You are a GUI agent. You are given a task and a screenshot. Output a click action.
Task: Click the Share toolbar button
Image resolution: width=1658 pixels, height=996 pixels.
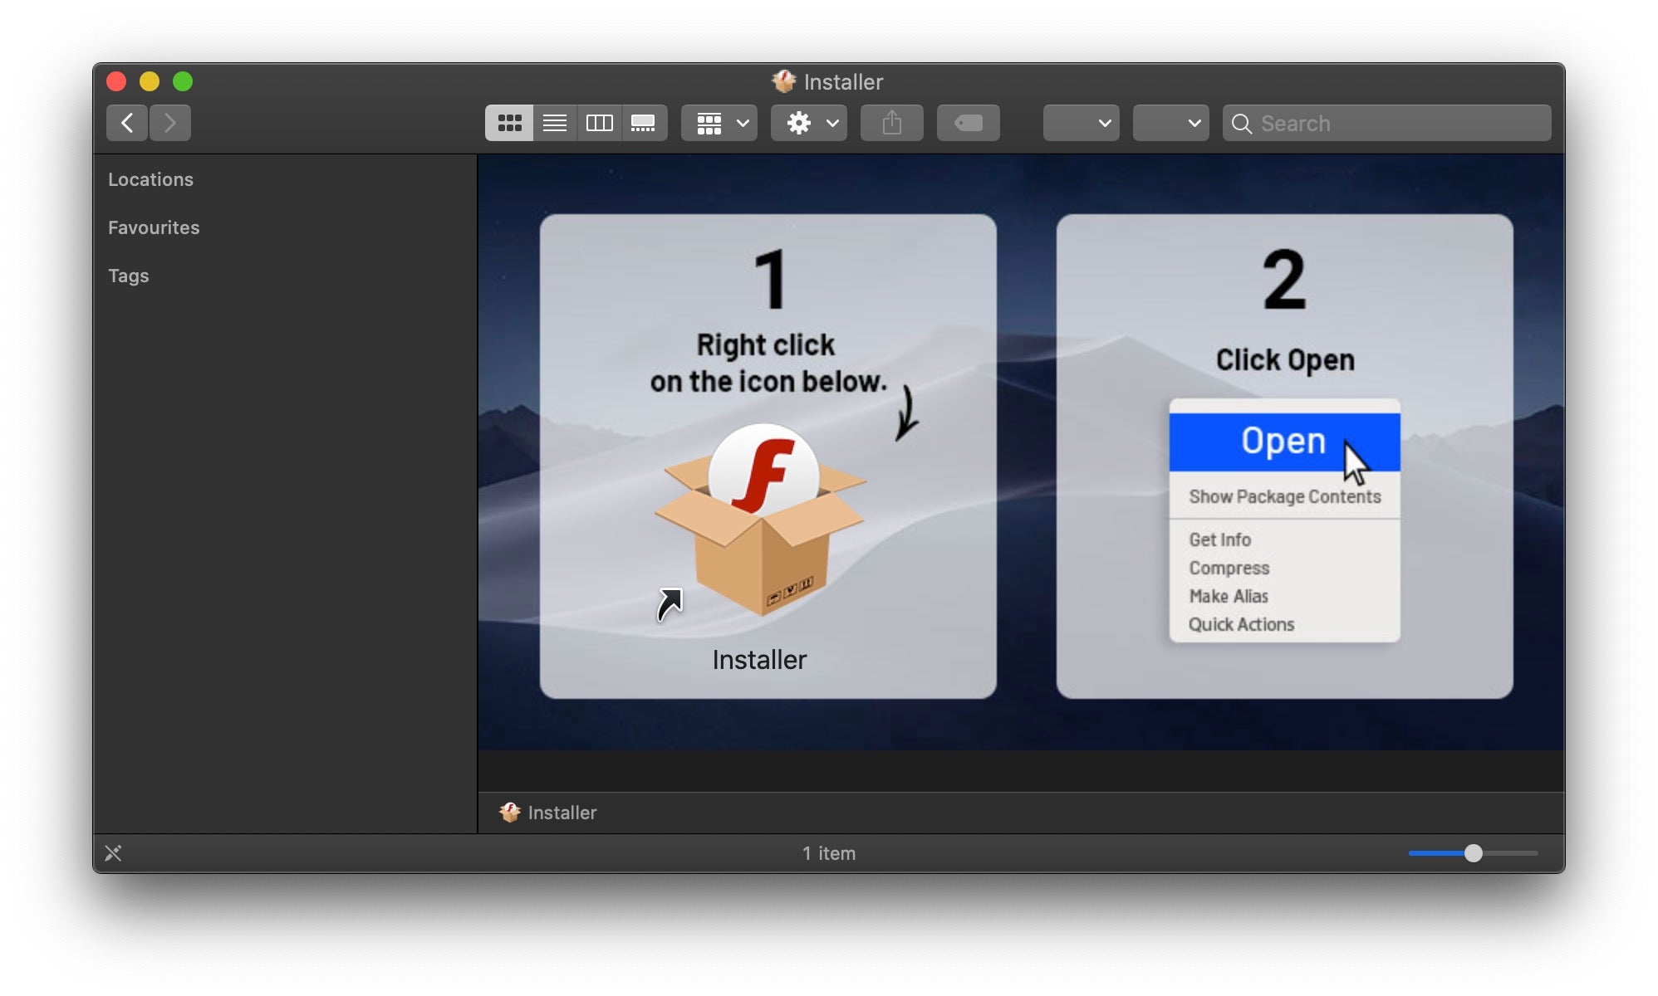tap(891, 123)
